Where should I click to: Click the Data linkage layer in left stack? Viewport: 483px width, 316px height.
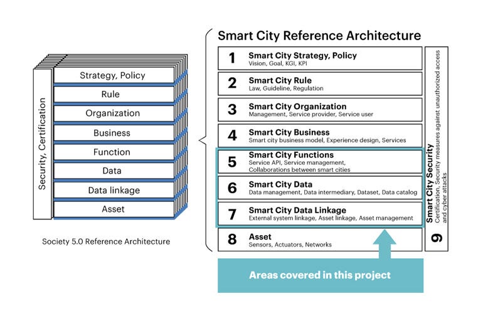[113, 190]
